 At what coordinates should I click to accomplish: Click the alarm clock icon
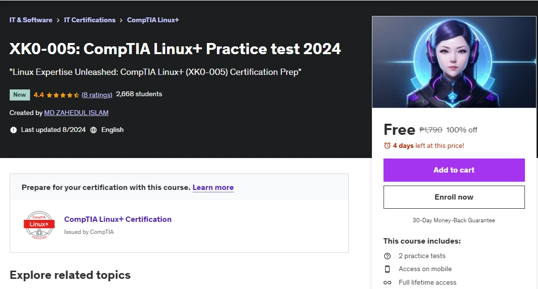pyautogui.click(x=387, y=145)
